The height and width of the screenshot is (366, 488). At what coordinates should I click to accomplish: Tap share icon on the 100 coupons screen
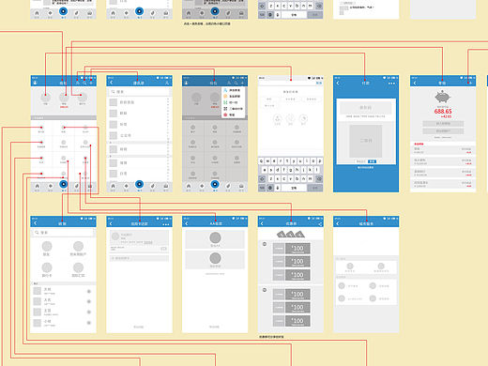click(x=320, y=223)
